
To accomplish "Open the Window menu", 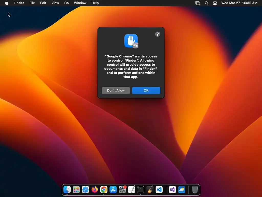I will (80, 3).
